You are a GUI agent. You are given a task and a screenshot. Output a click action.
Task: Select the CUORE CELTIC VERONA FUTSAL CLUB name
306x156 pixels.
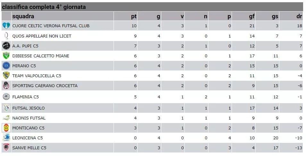click(51, 26)
